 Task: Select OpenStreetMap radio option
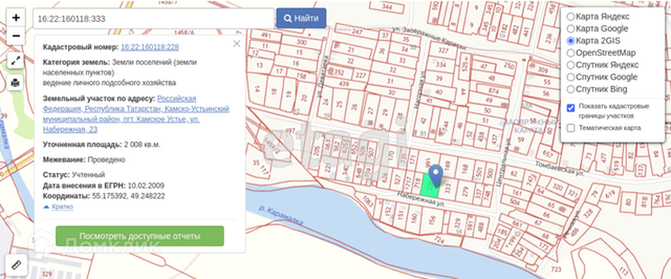(570, 53)
